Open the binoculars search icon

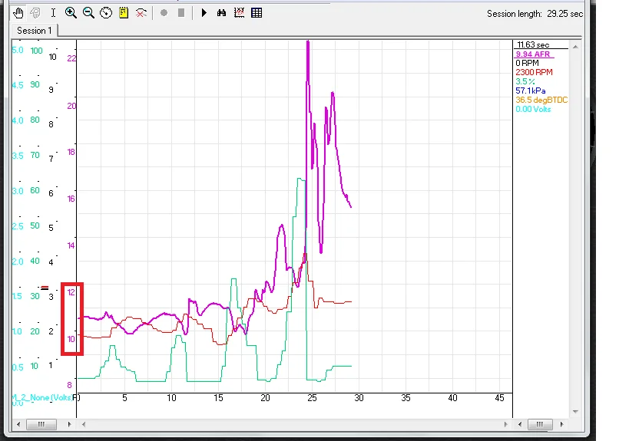(221, 13)
